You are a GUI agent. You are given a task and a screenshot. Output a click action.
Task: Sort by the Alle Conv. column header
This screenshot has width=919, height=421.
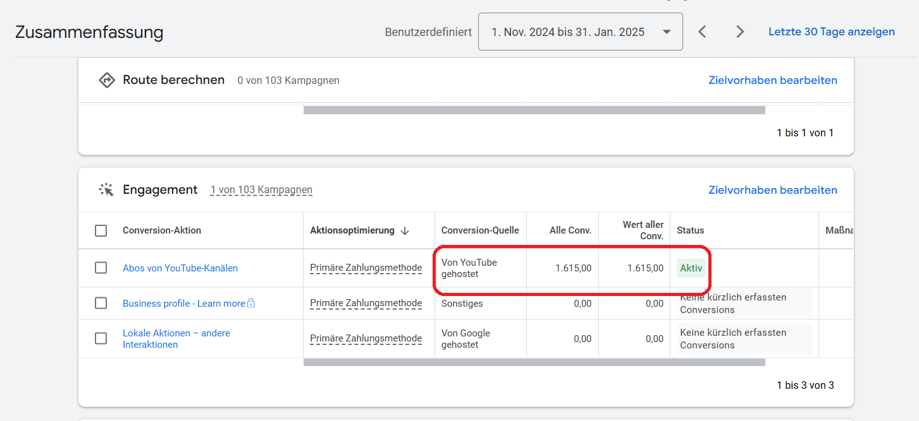[x=571, y=230]
